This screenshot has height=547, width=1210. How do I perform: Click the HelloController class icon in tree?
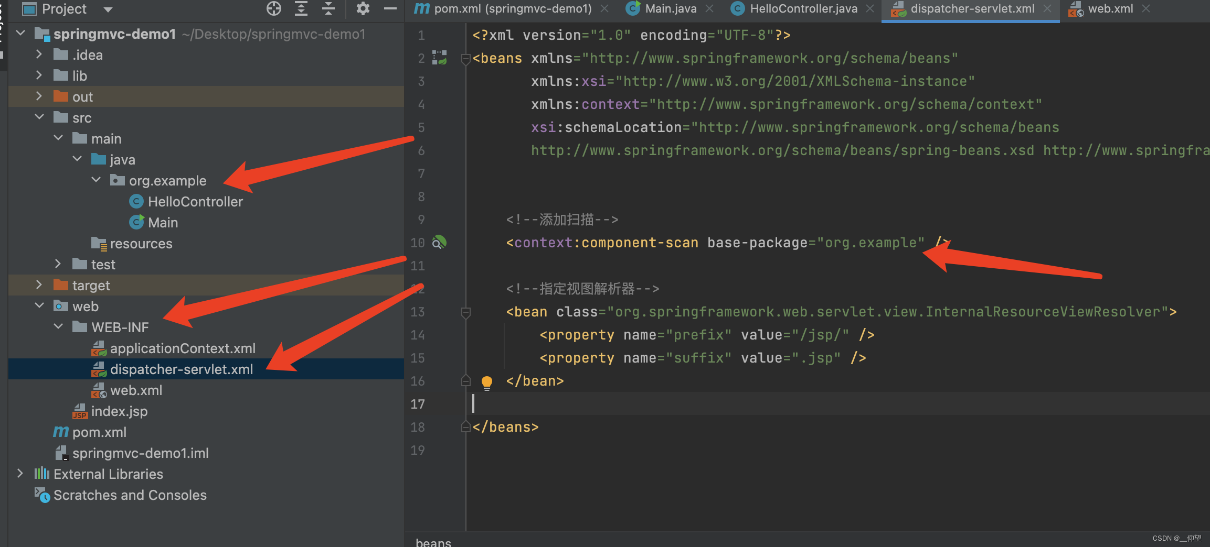tap(136, 201)
